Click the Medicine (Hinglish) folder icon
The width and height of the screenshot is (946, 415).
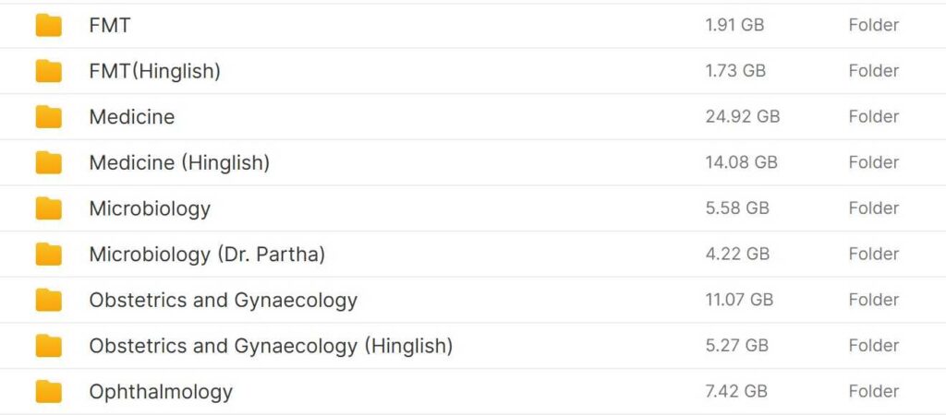coord(48,163)
